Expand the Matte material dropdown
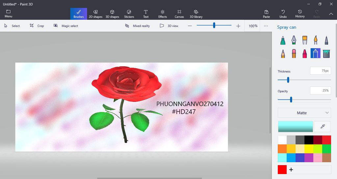 (304, 113)
